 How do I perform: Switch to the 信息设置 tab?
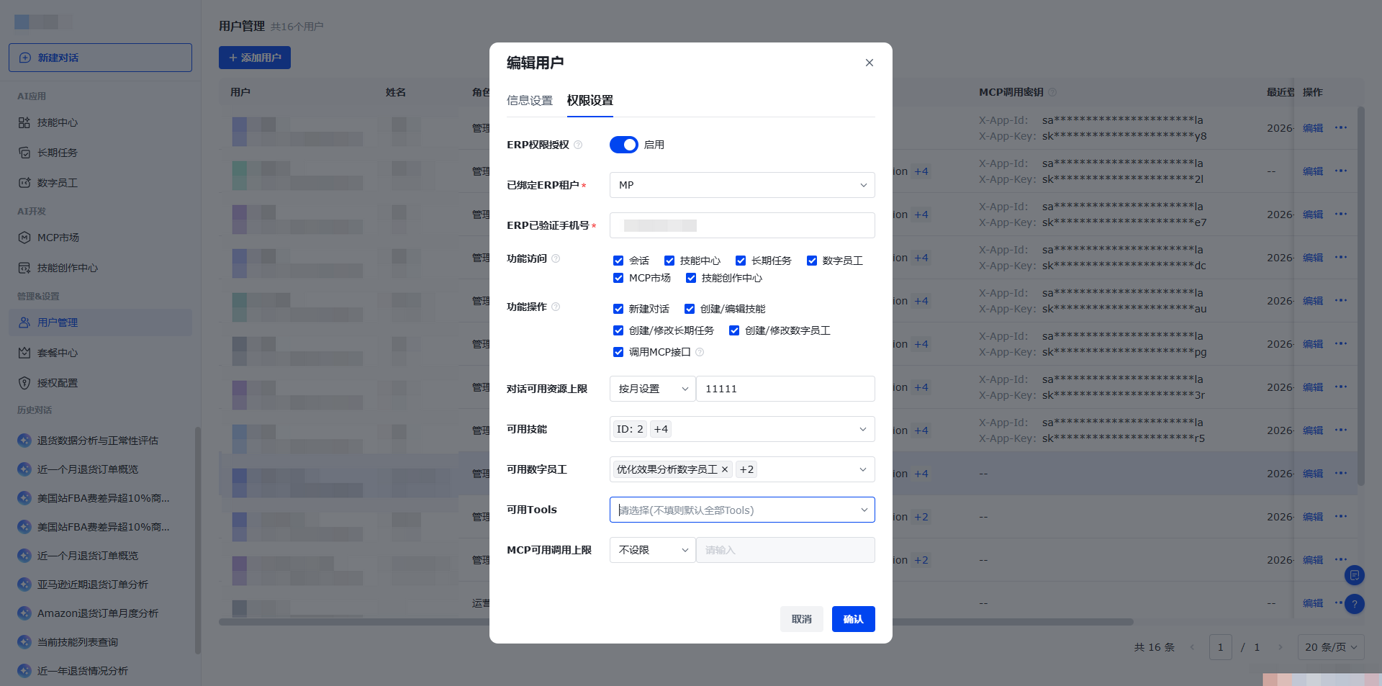pos(530,101)
